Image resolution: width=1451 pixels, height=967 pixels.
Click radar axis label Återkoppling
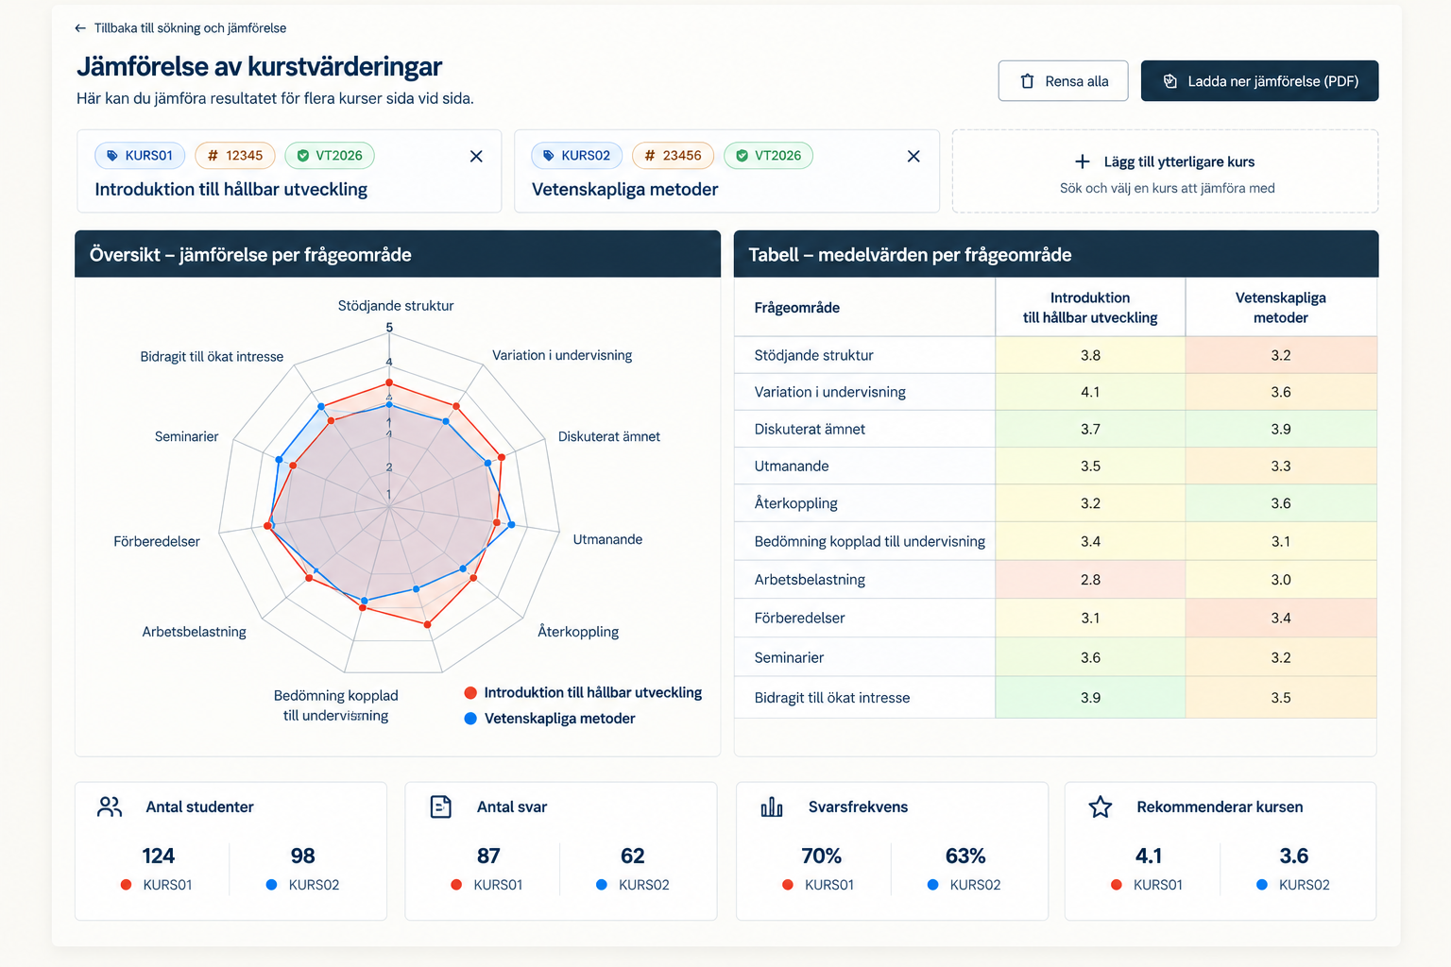(578, 632)
